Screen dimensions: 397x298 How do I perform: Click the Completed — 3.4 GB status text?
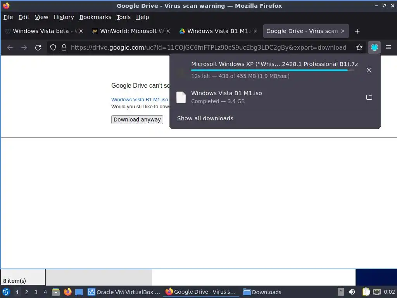(x=218, y=101)
